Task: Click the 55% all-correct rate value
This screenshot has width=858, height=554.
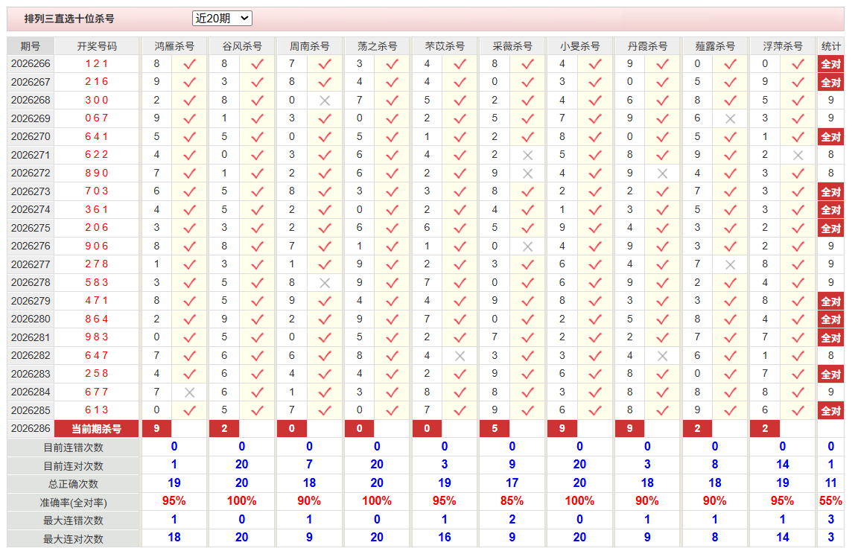Action: pyautogui.click(x=830, y=501)
